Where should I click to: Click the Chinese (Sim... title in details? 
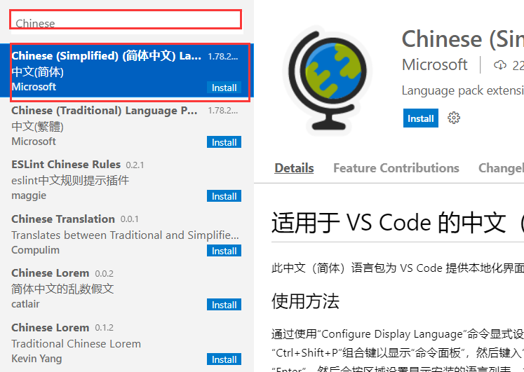[x=463, y=39]
